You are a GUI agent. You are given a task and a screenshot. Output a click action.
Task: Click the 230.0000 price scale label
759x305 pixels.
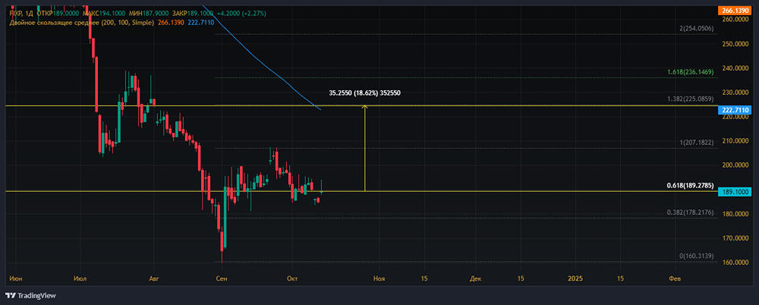point(735,92)
